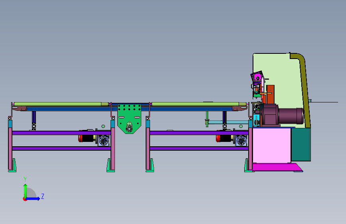Select the tilted magenta head unit
Screen dimensions: 346x224
coord(257,77)
